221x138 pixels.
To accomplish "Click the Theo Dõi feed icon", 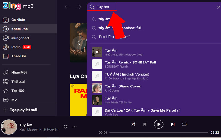I will tap(6, 56).
